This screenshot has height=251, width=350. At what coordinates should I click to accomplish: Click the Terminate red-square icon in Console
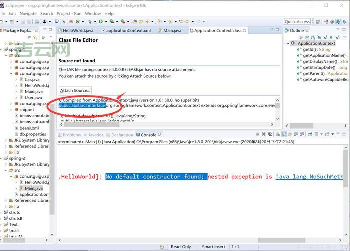(x=258, y=134)
